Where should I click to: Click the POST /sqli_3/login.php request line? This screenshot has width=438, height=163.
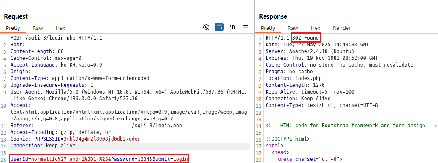(x=56, y=37)
